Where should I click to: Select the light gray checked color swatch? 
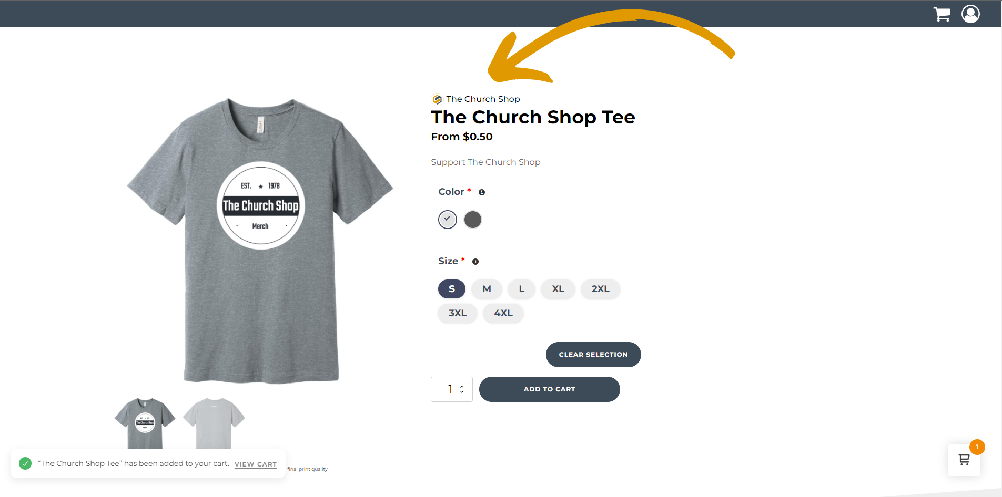pos(448,220)
